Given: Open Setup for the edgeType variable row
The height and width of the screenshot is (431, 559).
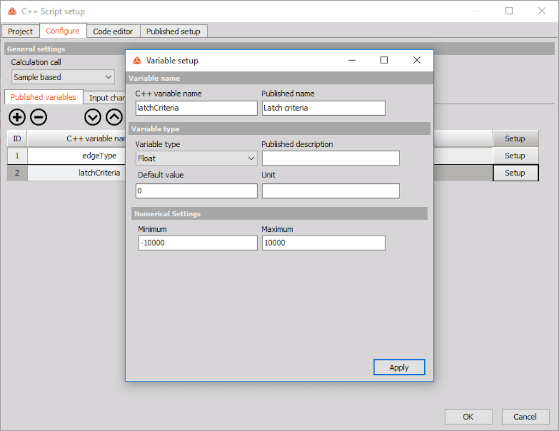Looking at the screenshot, I should pyautogui.click(x=515, y=155).
